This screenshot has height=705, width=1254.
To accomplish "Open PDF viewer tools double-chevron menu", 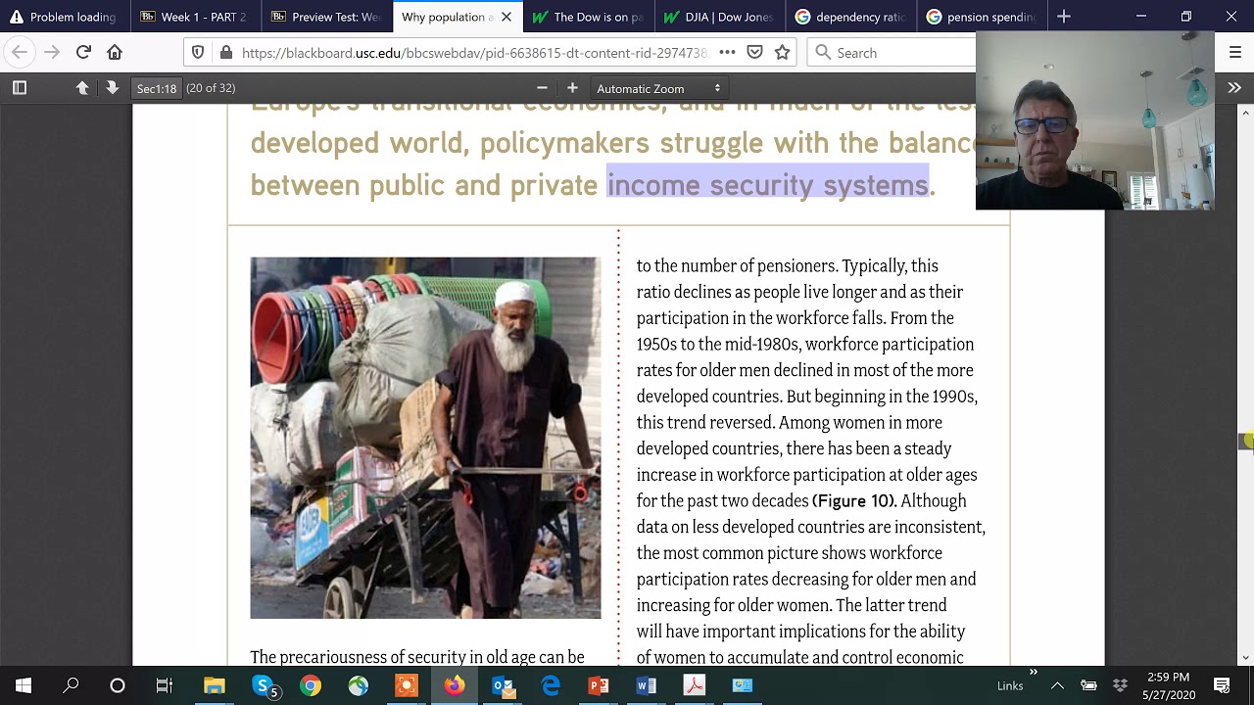I will tap(1234, 87).
